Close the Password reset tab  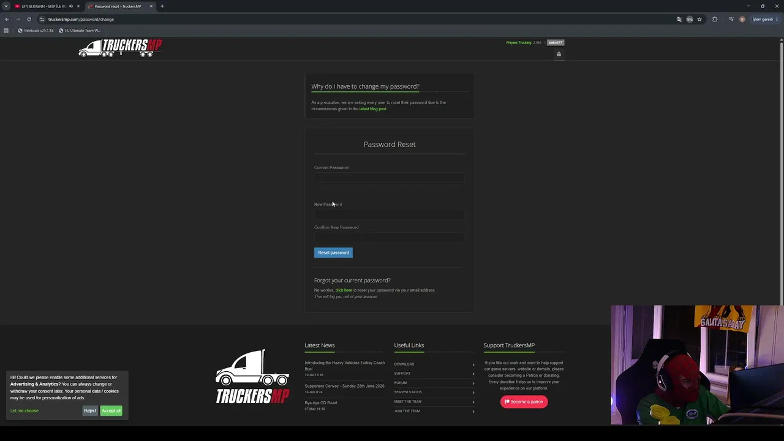click(151, 6)
